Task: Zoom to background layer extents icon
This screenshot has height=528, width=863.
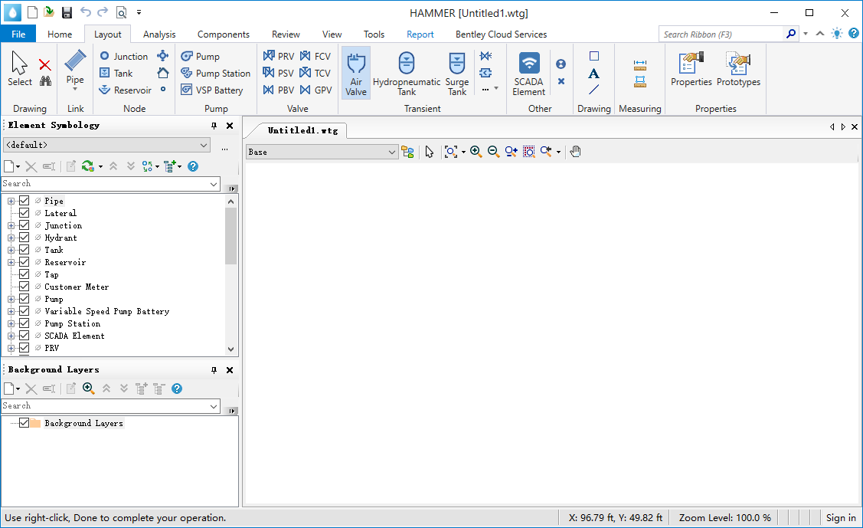Action: [89, 389]
